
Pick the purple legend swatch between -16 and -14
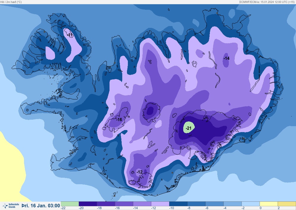click(124, 204)
